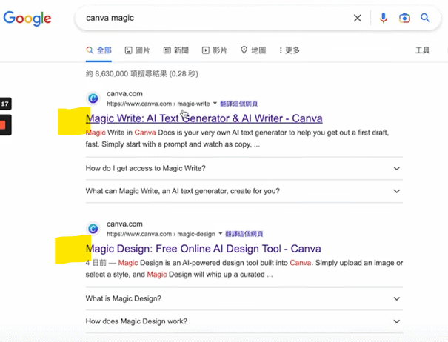Click 翻譯這個網頁 for the magic-write result
448x342 pixels.
[239, 104]
